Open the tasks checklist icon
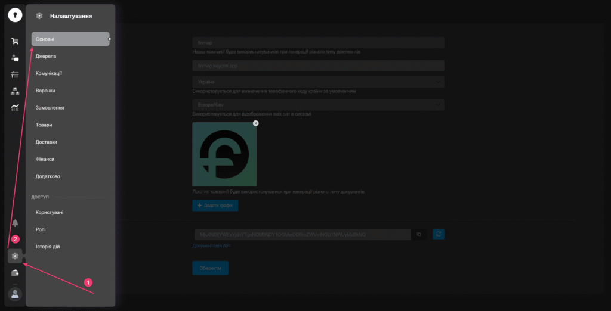The width and height of the screenshot is (611, 311). pos(15,74)
